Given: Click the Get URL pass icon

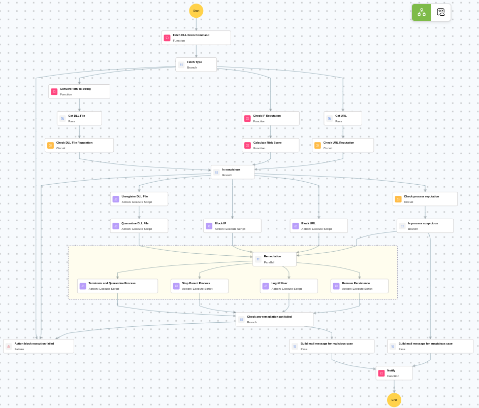Looking at the screenshot, I should (x=329, y=118).
